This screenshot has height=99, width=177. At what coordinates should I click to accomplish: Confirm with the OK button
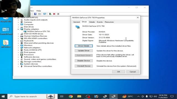[119, 72]
